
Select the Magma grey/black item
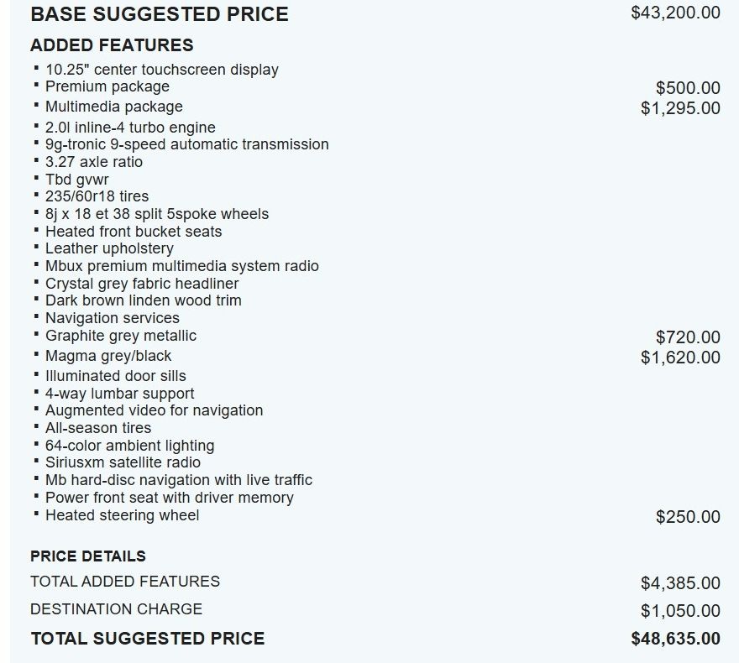point(108,356)
